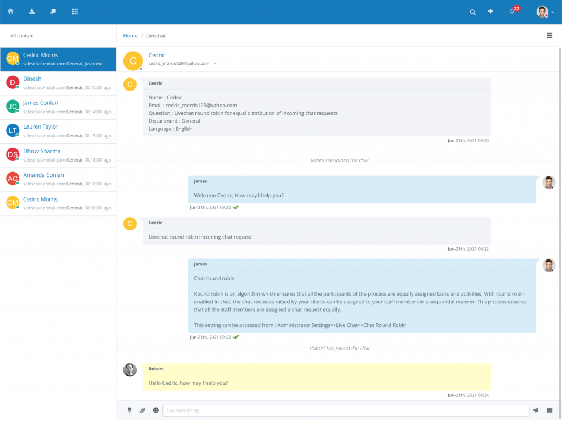Open the profile avatar dropdown menu

tap(544, 11)
